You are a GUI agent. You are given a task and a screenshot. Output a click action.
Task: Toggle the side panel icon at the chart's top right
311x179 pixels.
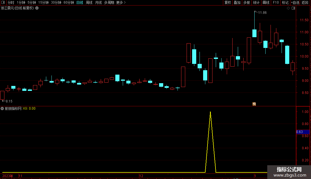coord(293,8)
